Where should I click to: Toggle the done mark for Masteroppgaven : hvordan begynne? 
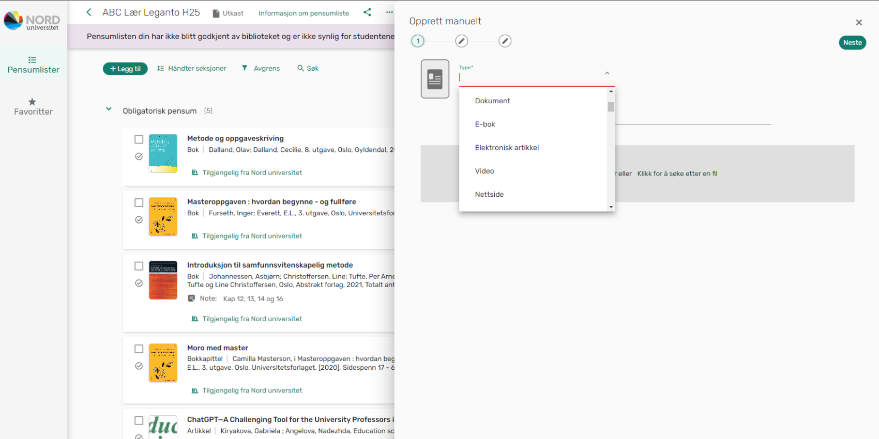(139, 220)
